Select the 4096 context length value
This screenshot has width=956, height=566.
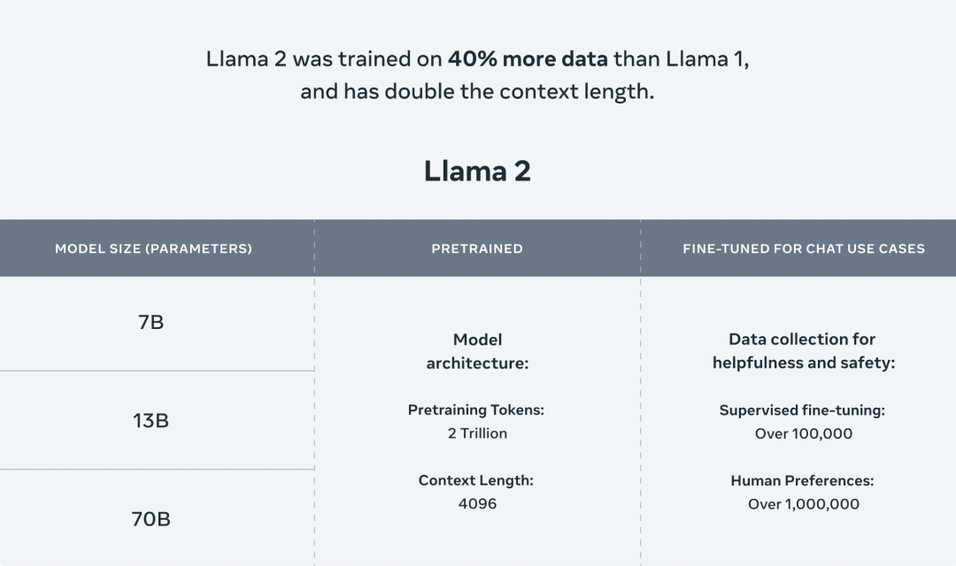click(477, 503)
